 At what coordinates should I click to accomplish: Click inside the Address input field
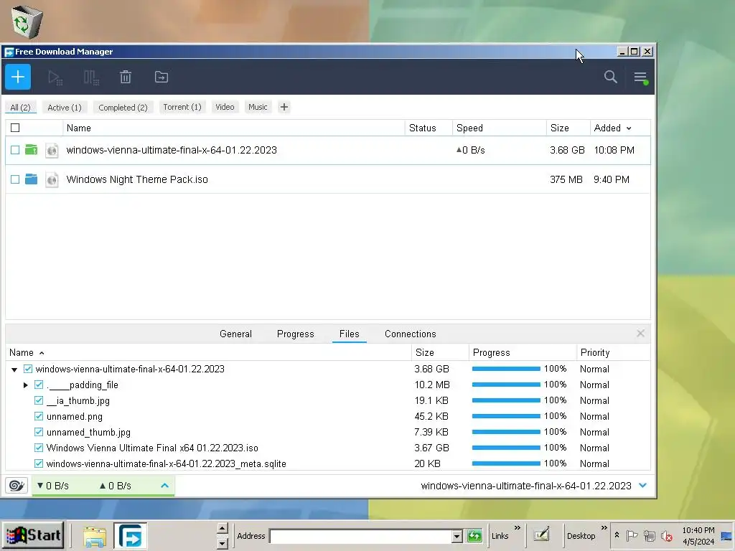[360, 536]
